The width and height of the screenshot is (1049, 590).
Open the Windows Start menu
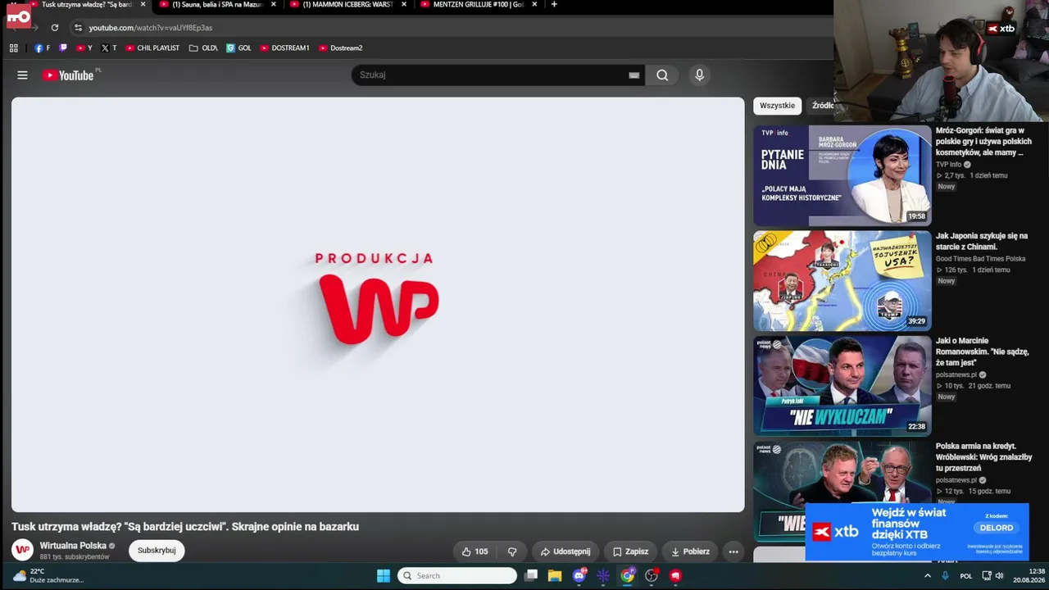coord(384,576)
